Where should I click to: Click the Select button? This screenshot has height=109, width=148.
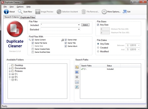pos(85,25)
